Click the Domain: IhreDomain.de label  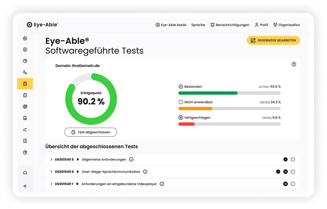77,66
